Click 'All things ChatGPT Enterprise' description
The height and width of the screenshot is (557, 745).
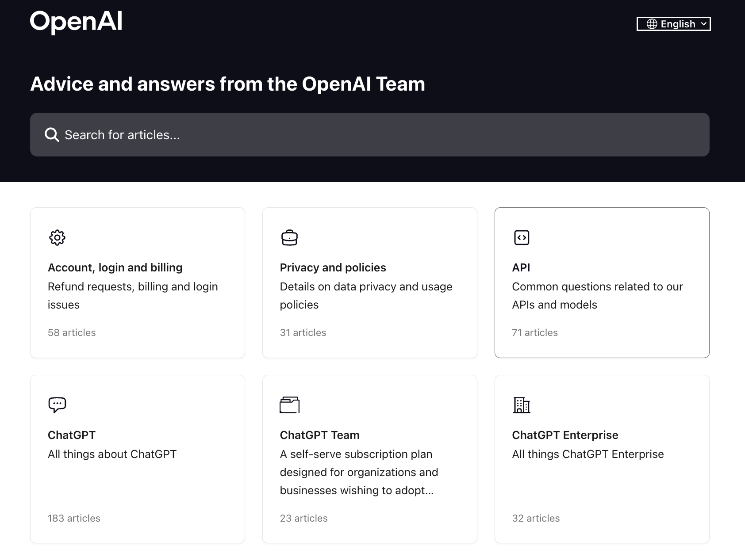(x=588, y=454)
